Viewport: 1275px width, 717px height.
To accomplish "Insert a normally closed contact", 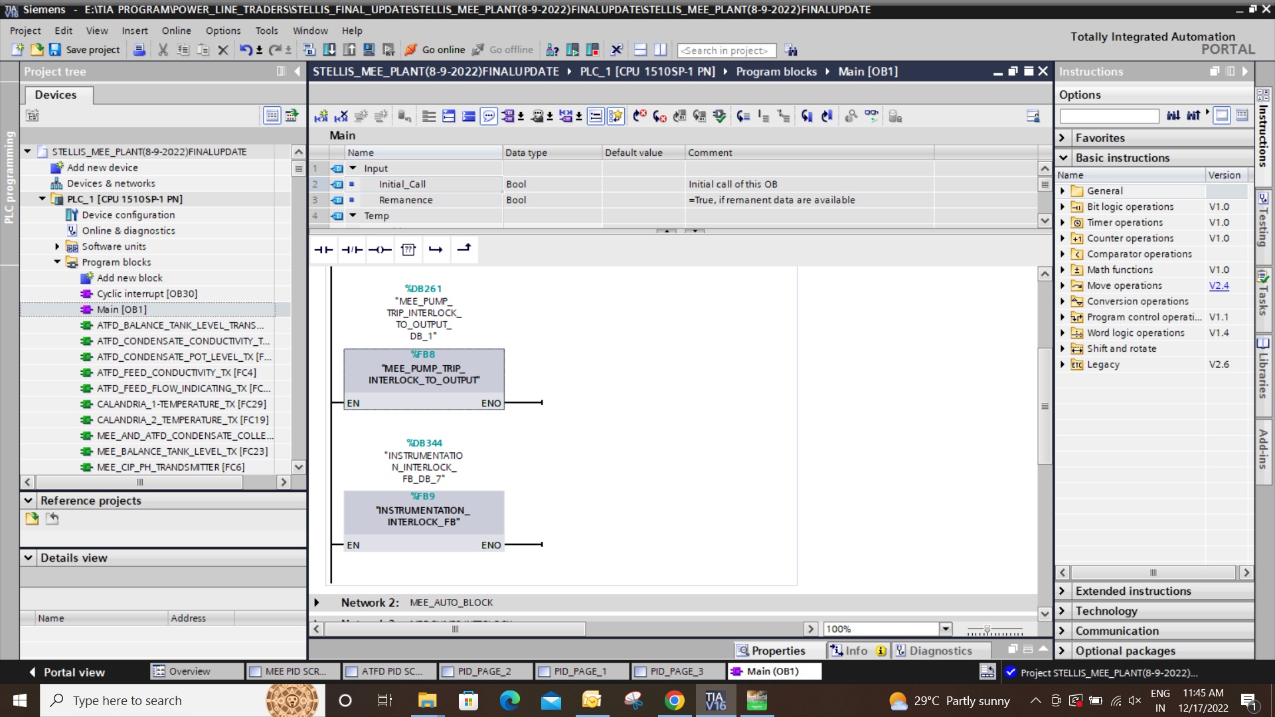I will click(x=352, y=250).
